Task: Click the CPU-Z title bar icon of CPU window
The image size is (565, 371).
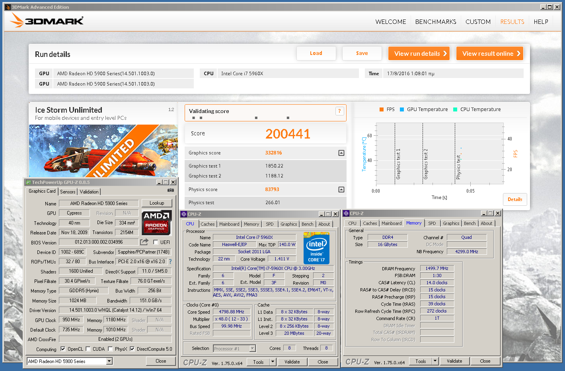Action: [184, 214]
